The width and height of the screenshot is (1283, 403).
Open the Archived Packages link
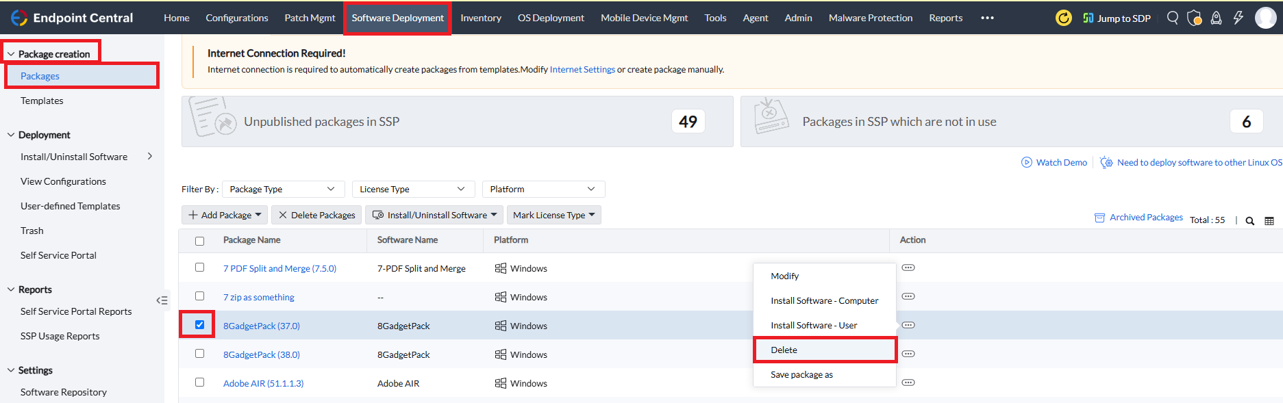click(1145, 217)
